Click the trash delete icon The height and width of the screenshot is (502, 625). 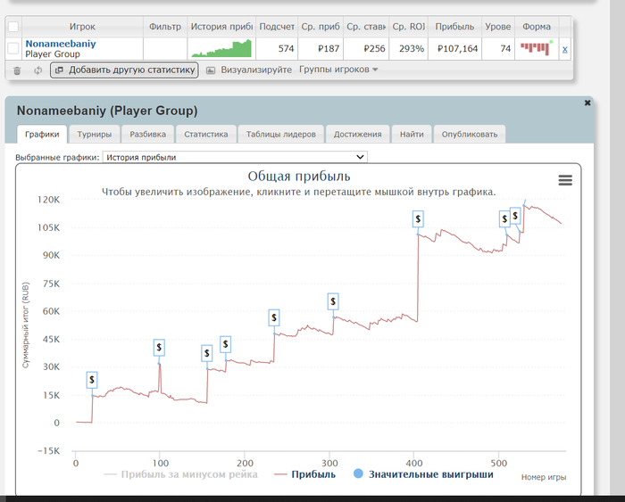click(15, 70)
